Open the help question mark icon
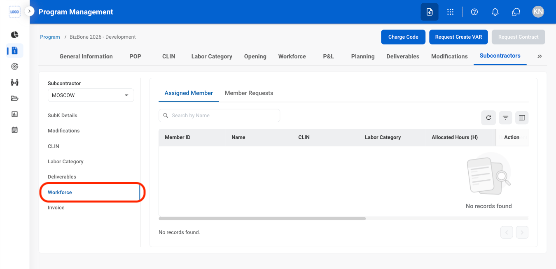 tap(474, 12)
